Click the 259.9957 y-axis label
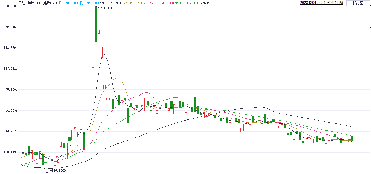Viewport: 371px width, 174px height. click(x=10, y=27)
